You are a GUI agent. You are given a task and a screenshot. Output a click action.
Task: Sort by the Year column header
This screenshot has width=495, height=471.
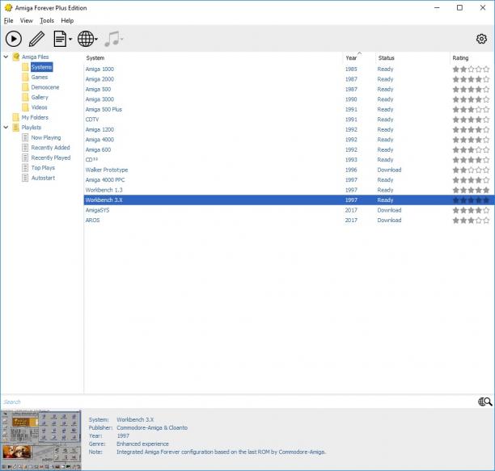pos(359,58)
